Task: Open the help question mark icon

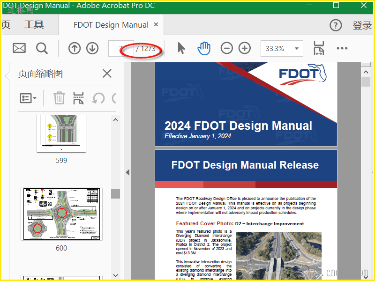Action: pyautogui.click(x=336, y=25)
